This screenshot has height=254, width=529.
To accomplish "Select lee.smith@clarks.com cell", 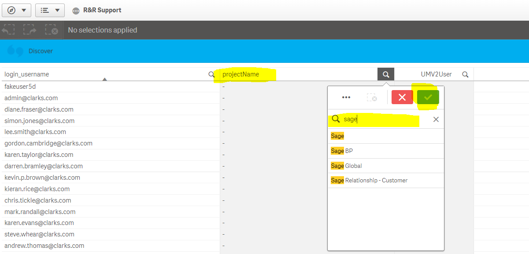I will (110, 132).
